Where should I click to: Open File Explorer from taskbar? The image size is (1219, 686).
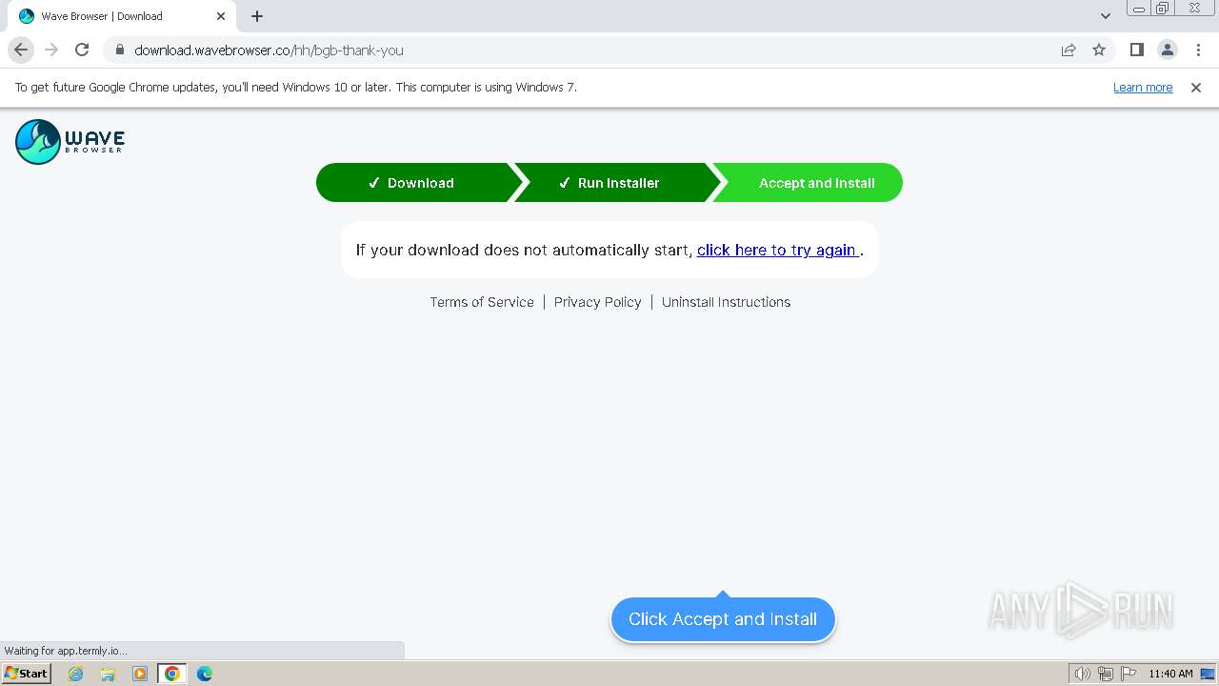pyautogui.click(x=108, y=674)
